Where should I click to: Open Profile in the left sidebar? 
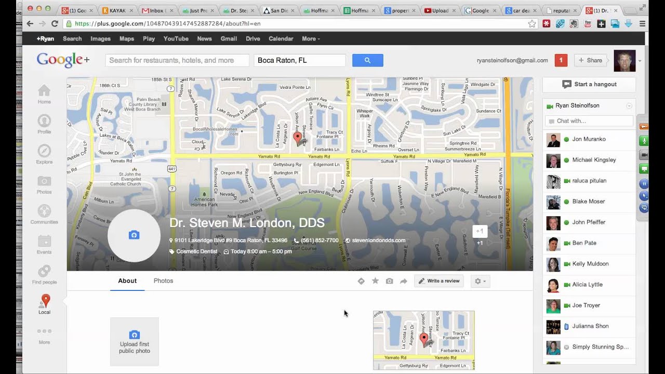click(44, 124)
